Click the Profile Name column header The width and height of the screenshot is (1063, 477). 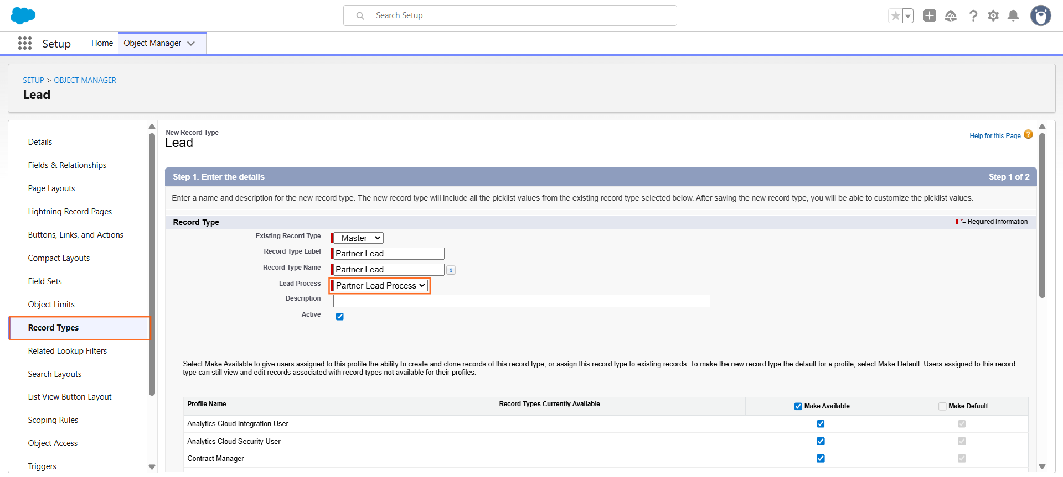[x=207, y=404]
